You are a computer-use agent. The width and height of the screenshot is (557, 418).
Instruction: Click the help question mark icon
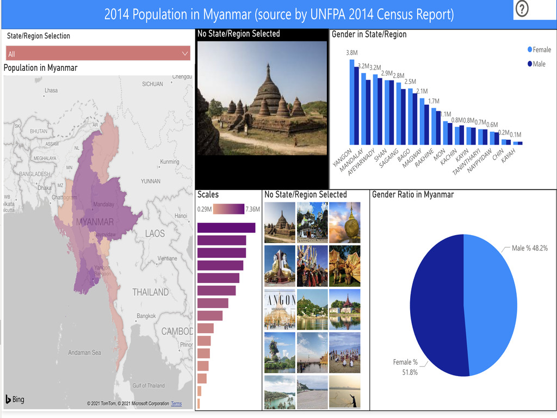pos(522,9)
